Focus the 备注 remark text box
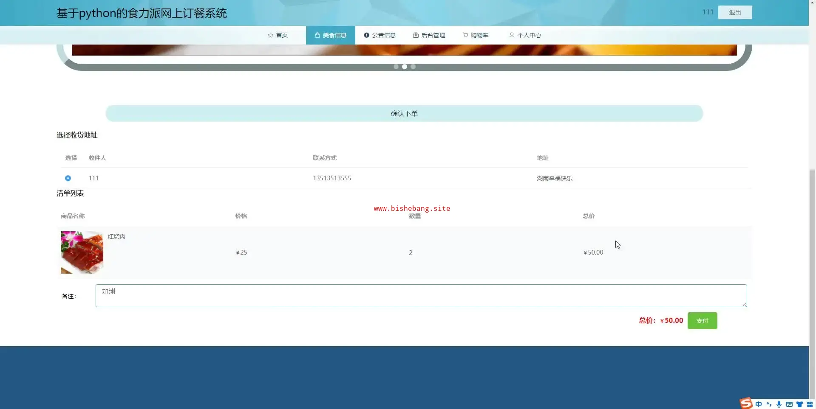The image size is (816, 409). coord(421,296)
